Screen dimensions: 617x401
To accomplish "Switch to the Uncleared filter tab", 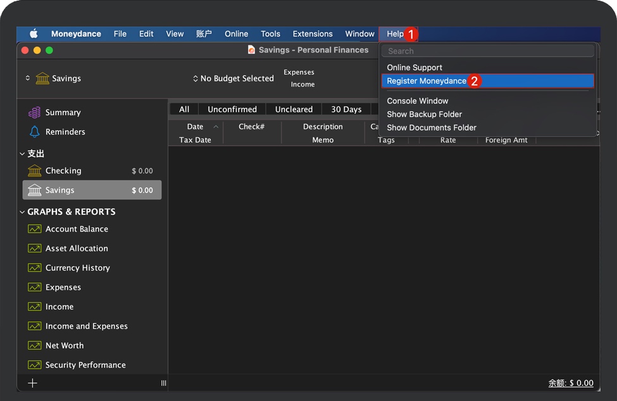I will [x=294, y=109].
